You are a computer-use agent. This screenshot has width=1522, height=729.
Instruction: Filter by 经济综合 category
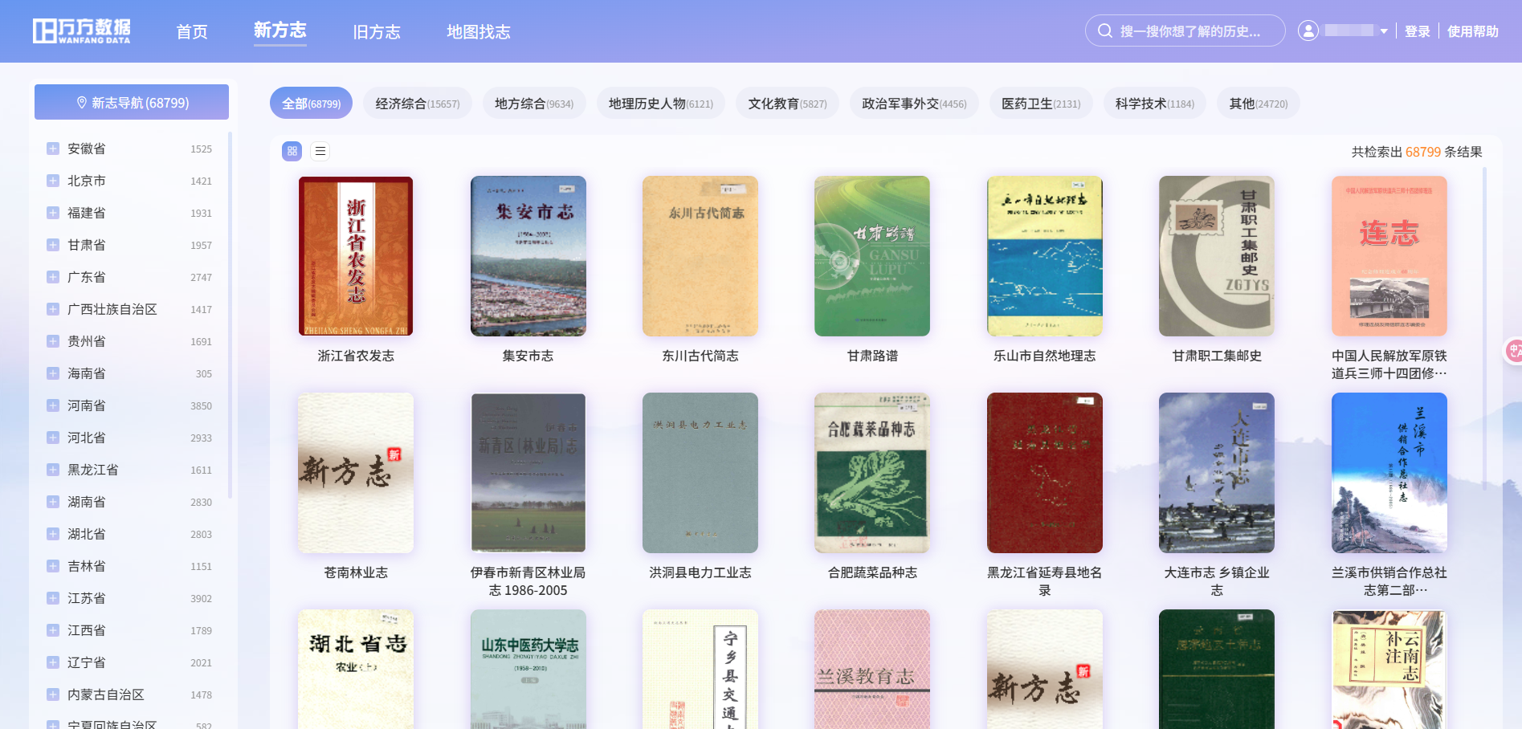417,104
